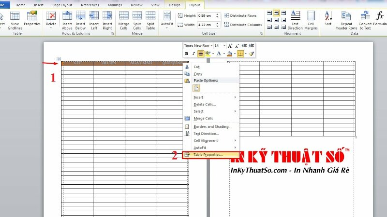Screen dimensions: 387x217
Task: Click Insert Above button
Action: point(67,21)
